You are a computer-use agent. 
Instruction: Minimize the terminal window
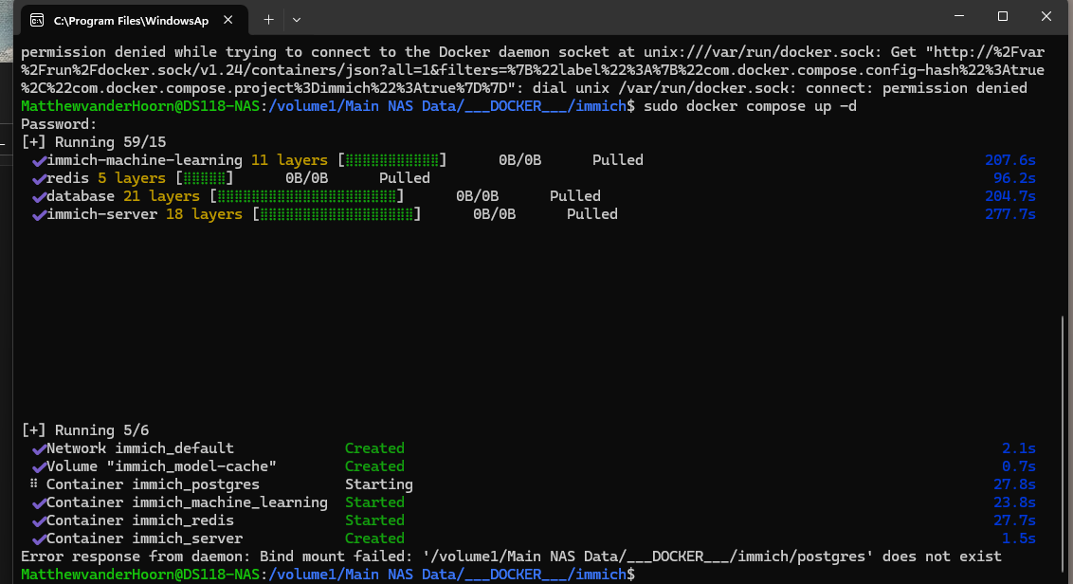point(959,16)
